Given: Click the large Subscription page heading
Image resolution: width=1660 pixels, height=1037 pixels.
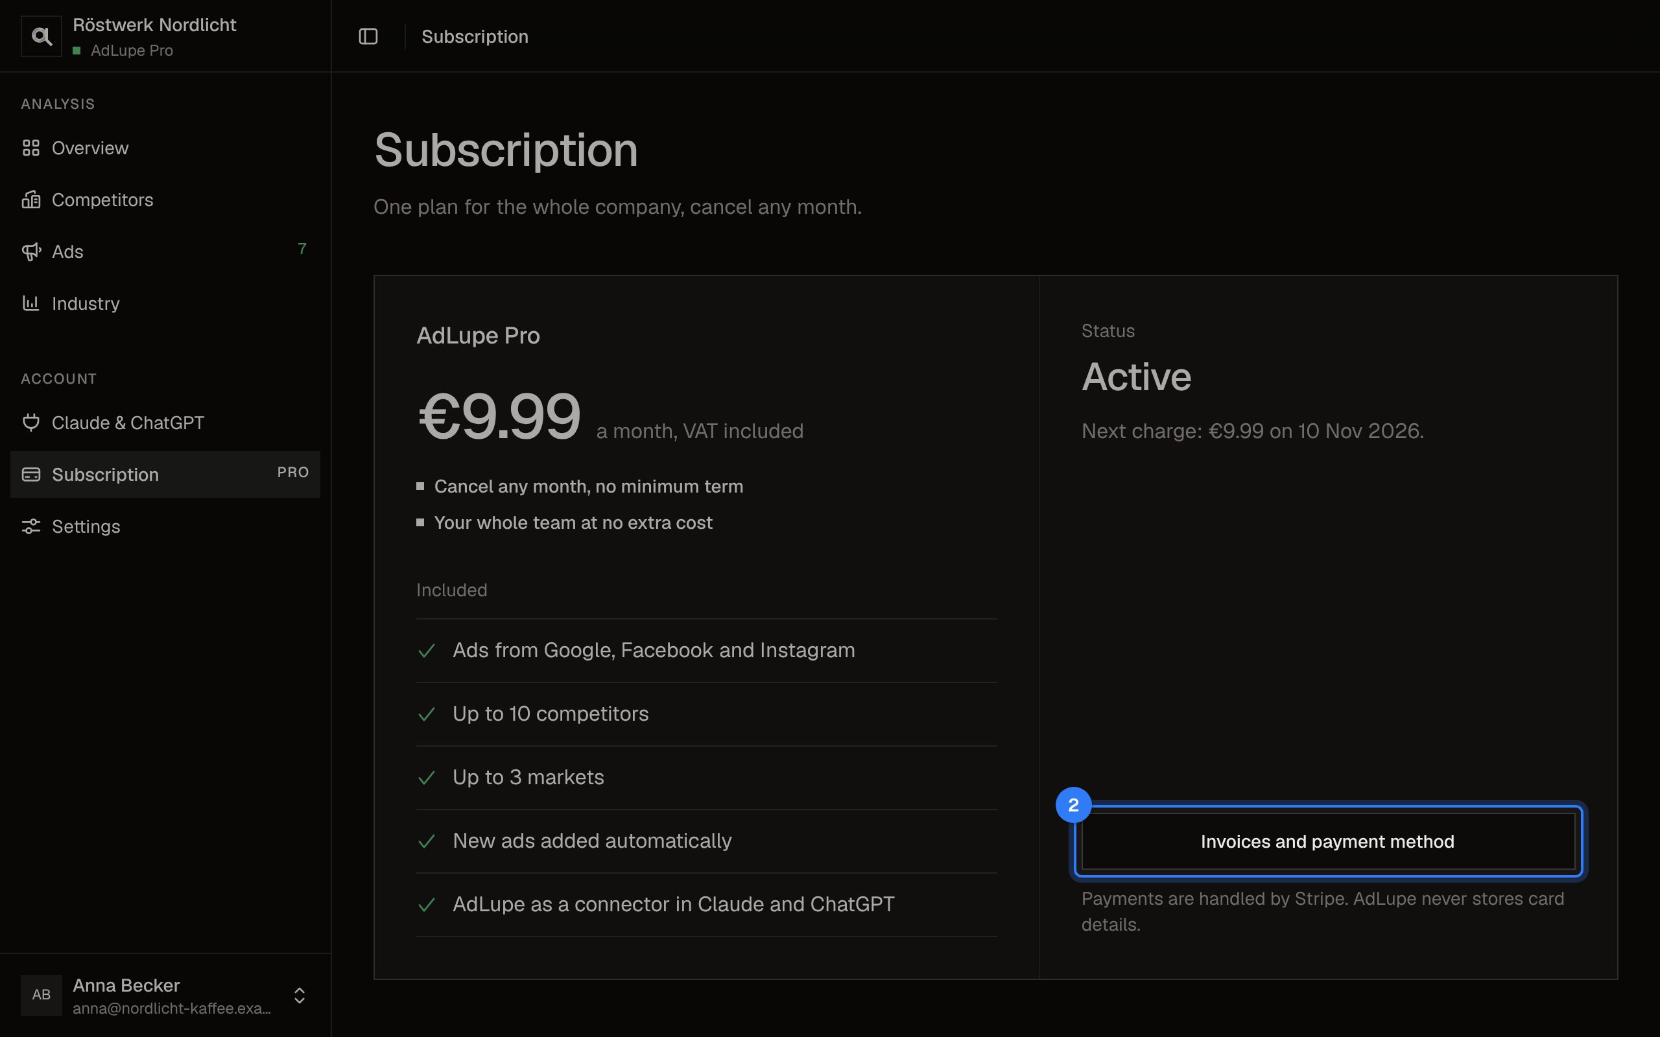Looking at the screenshot, I should (506, 150).
